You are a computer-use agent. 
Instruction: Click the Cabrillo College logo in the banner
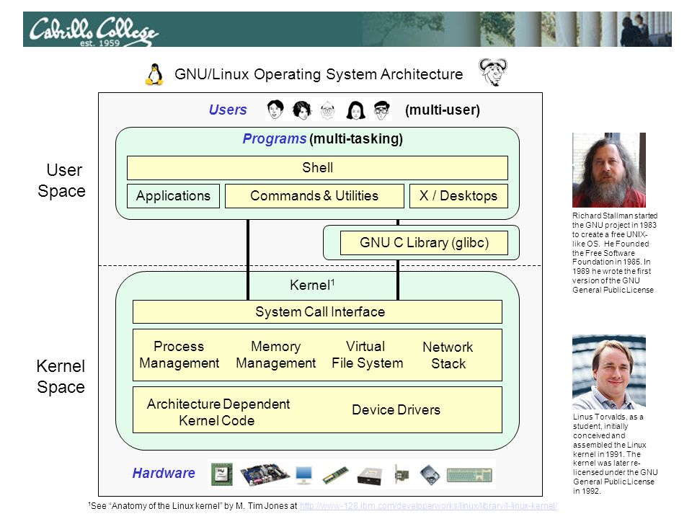tap(94, 31)
